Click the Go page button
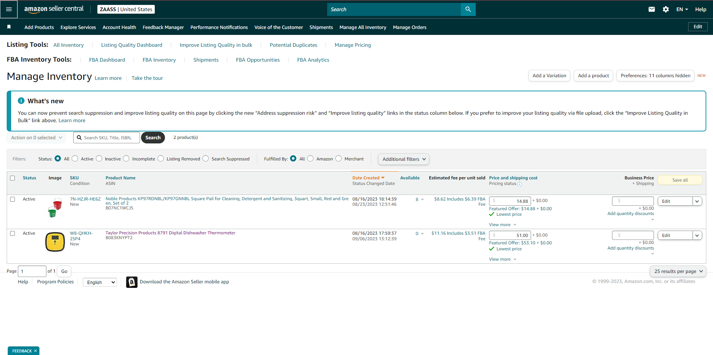The image size is (713, 355). [64, 271]
